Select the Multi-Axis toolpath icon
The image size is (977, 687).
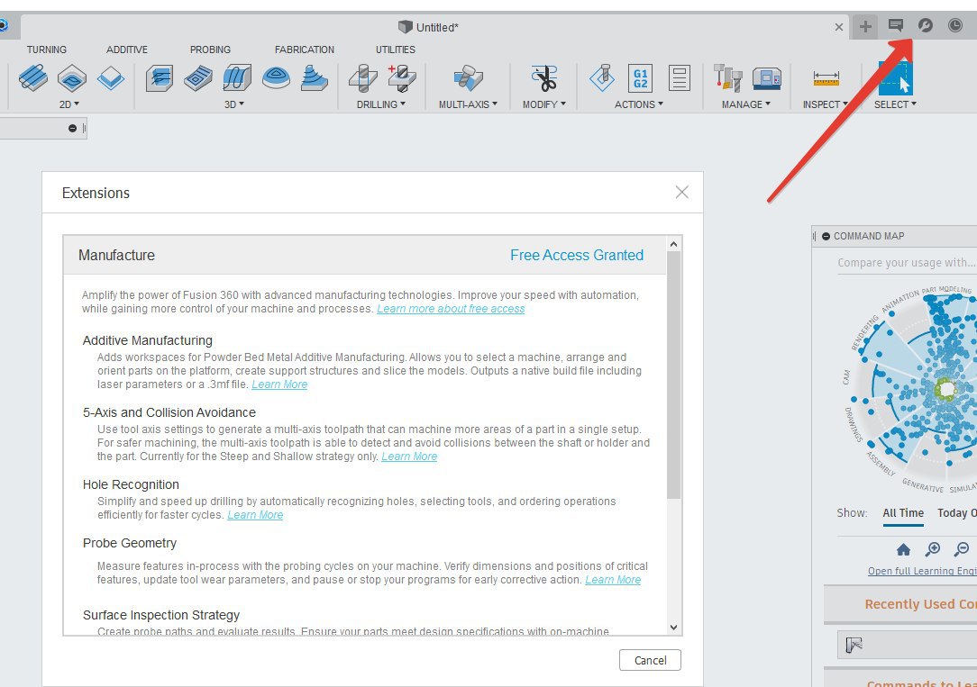pyautogui.click(x=468, y=78)
